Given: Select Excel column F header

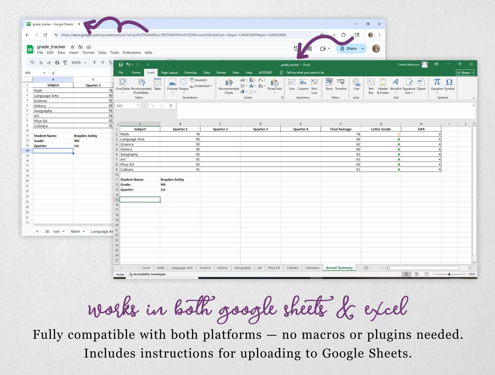Looking at the screenshot, I should click(x=341, y=124).
